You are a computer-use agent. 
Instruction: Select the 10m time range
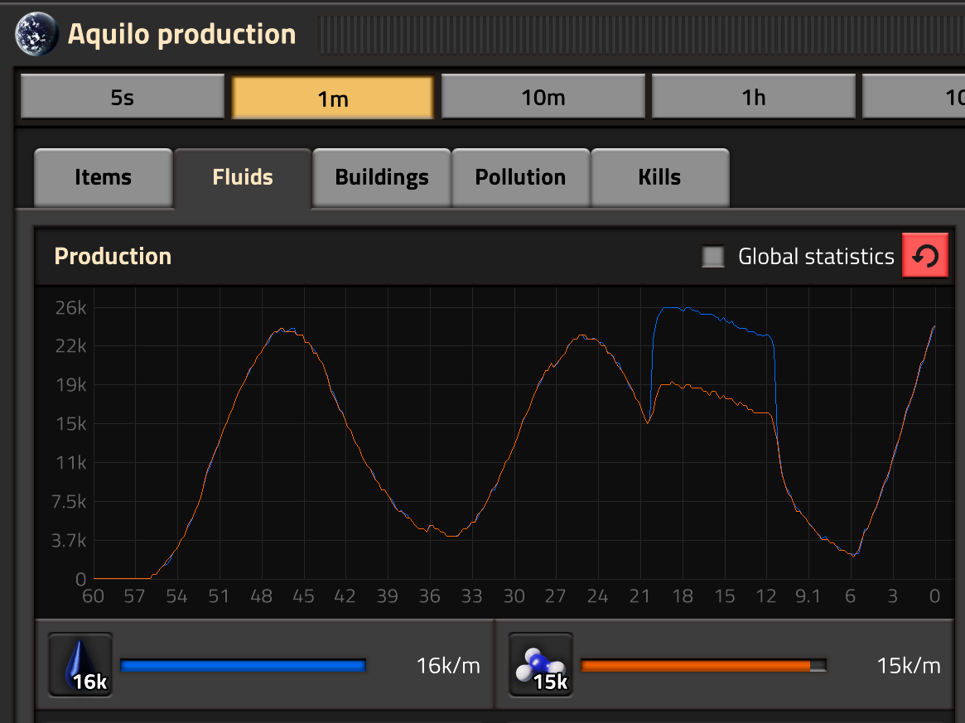pyautogui.click(x=543, y=97)
